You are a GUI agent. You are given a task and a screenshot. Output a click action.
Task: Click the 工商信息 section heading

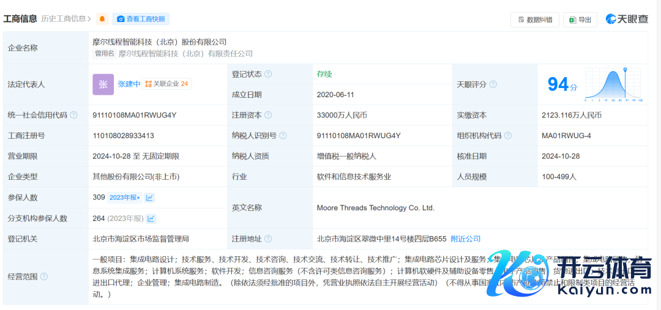point(20,19)
